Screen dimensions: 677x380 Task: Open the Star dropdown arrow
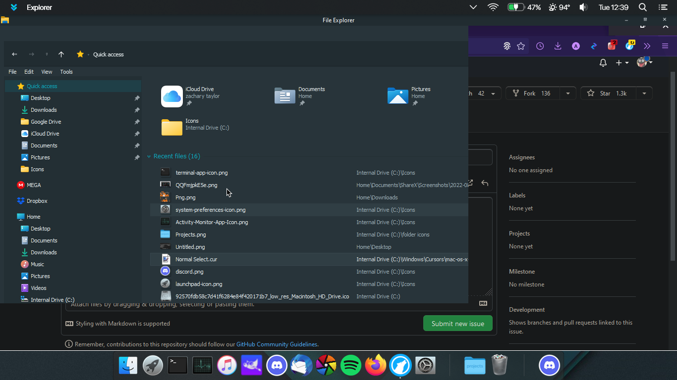point(644,93)
